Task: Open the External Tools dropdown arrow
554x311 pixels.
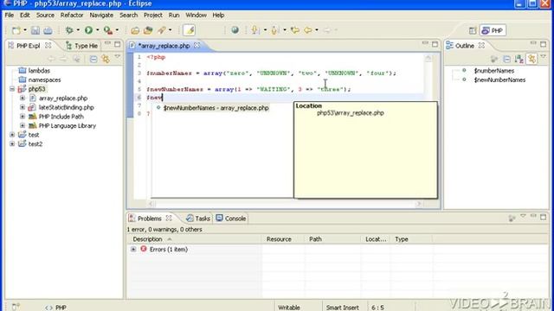Action: point(118,30)
